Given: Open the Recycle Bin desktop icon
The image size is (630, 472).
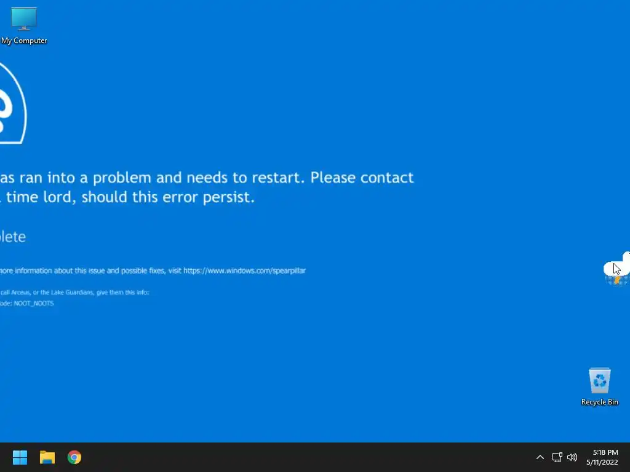Looking at the screenshot, I should 599,387.
